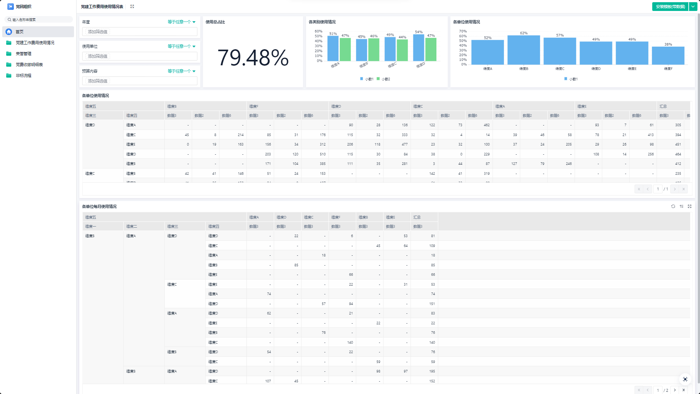Maximize the 各单位每月使用情况 table panel
Screen dimensions: 700x394
[x=689, y=206]
